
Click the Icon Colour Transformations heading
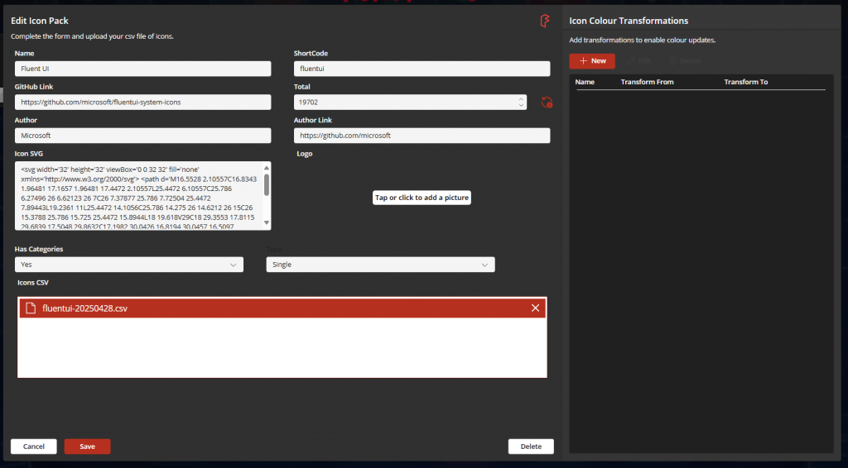point(629,21)
